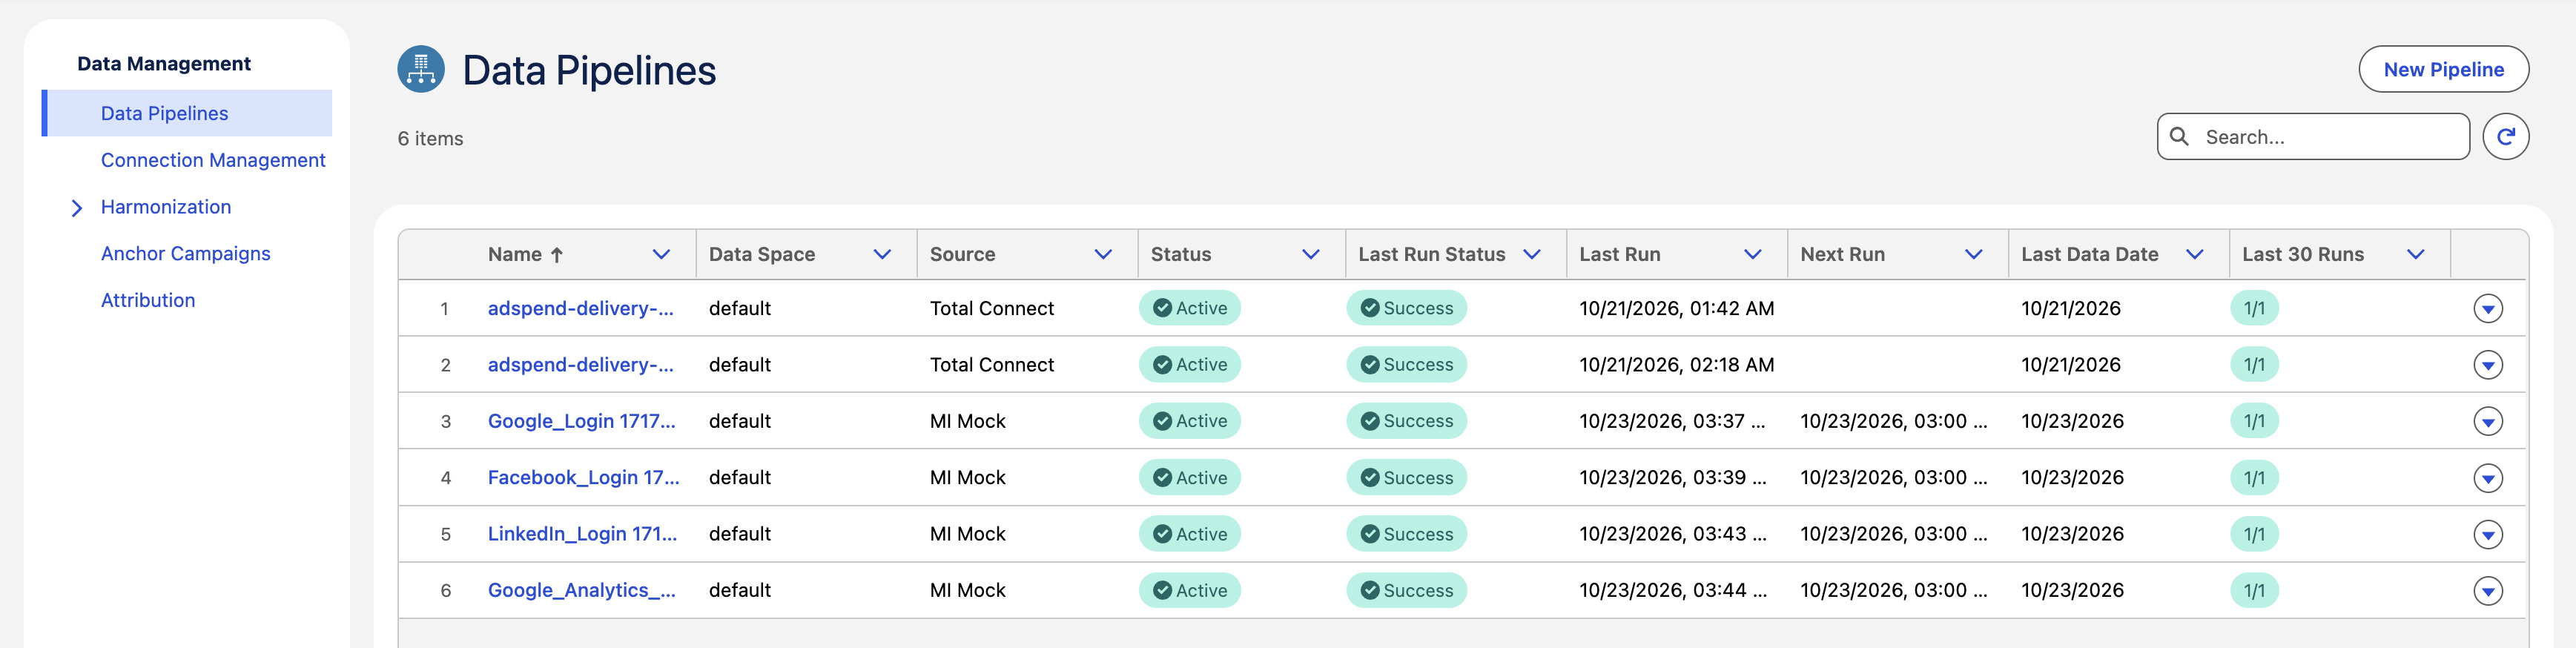Open actions arrow for LinkedIn_Login row
The image size is (2576, 648).
(2487, 534)
